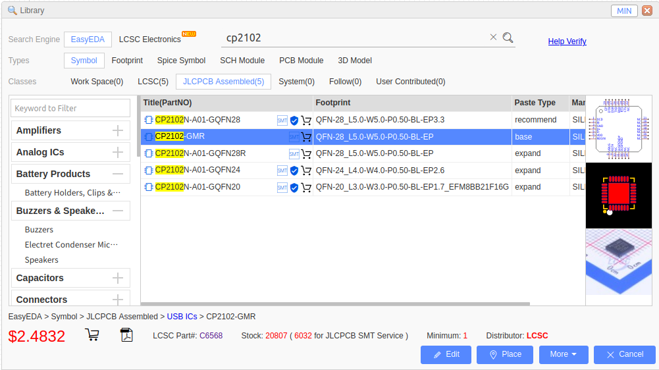Click the symbol icon of CP2102N-A01-GQFN20 row
This screenshot has height=370, width=659.
148,187
